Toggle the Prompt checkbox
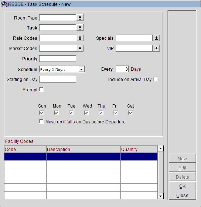The image size is (201, 207). click(42, 90)
